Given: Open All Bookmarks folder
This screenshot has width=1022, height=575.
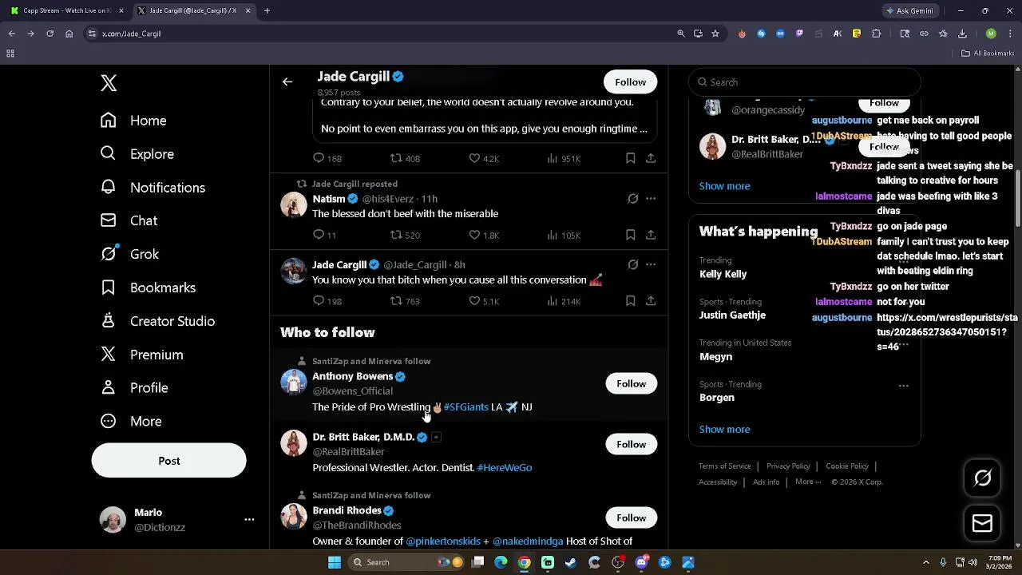Looking at the screenshot, I should (988, 54).
